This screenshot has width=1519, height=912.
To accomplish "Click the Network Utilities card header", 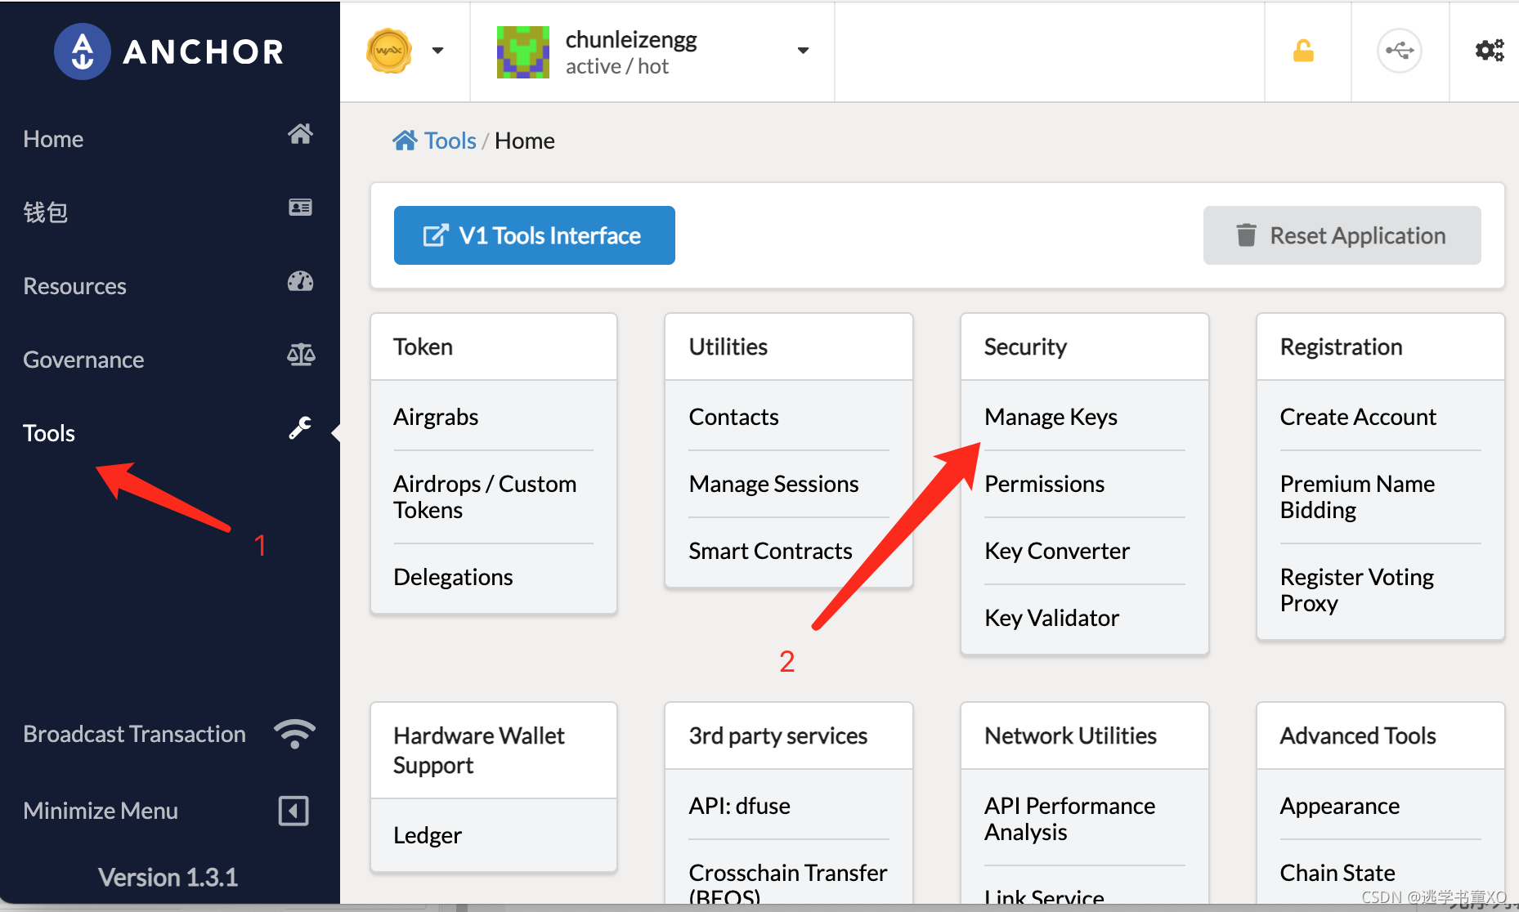I will 1085,735.
